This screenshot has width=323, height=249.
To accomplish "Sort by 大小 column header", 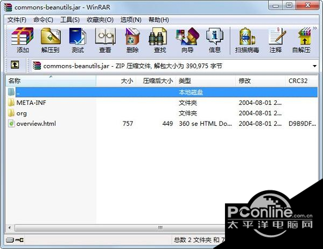I will click(116, 81).
